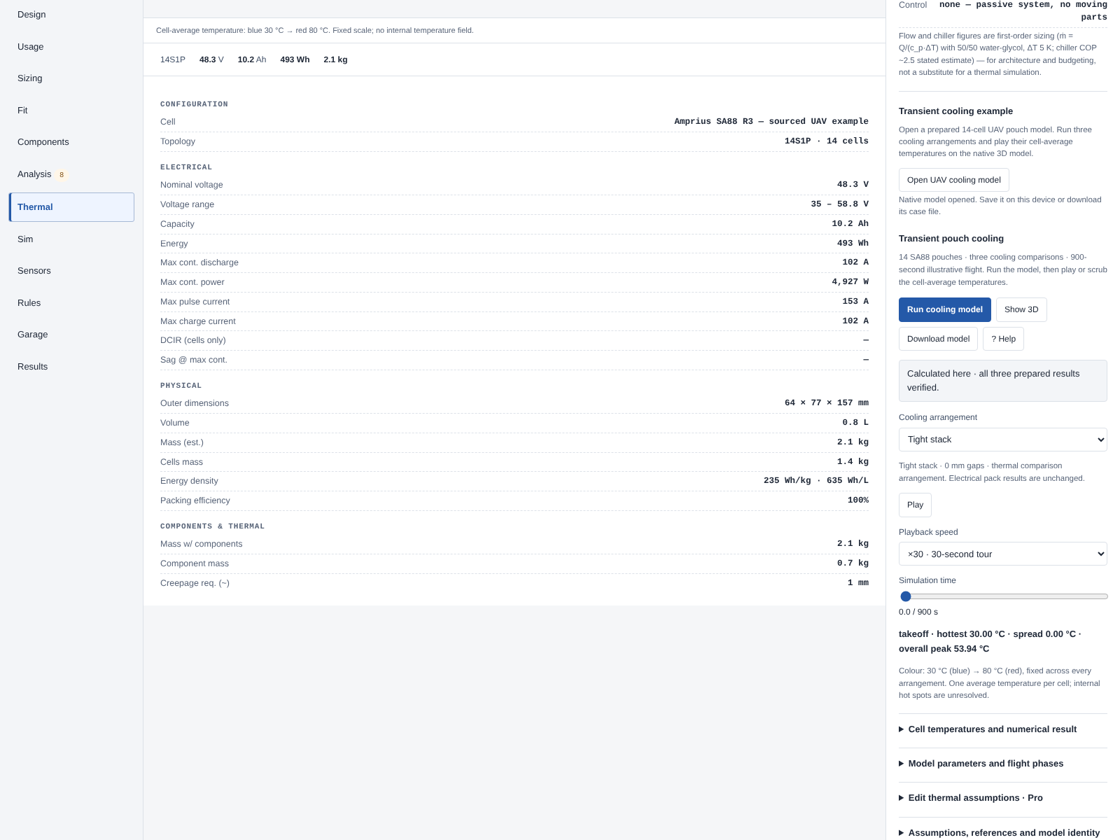Image resolution: width=1120 pixels, height=840 pixels.
Task: Click the Amprius SA88 R3 cell value
Action: (771, 122)
